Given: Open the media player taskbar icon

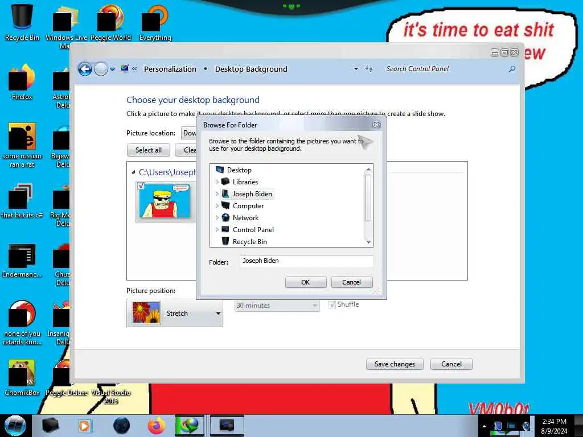Looking at the screenshot, I should 84,426.
